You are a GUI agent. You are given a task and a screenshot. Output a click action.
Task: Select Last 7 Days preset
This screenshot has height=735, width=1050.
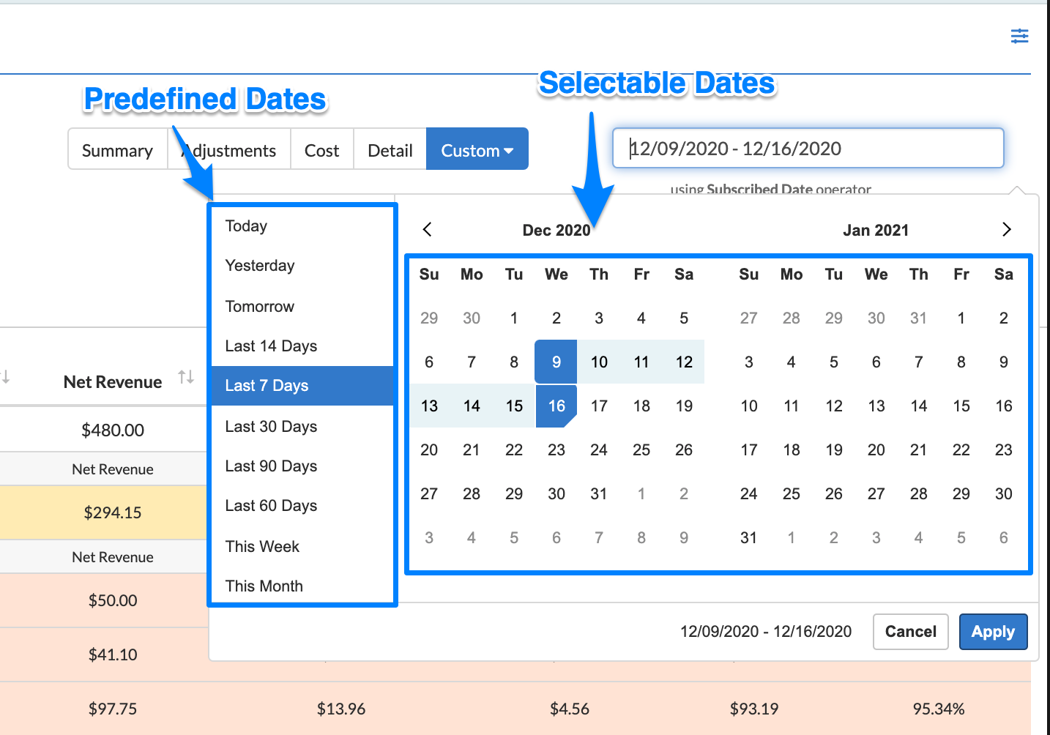pos(267,386)
